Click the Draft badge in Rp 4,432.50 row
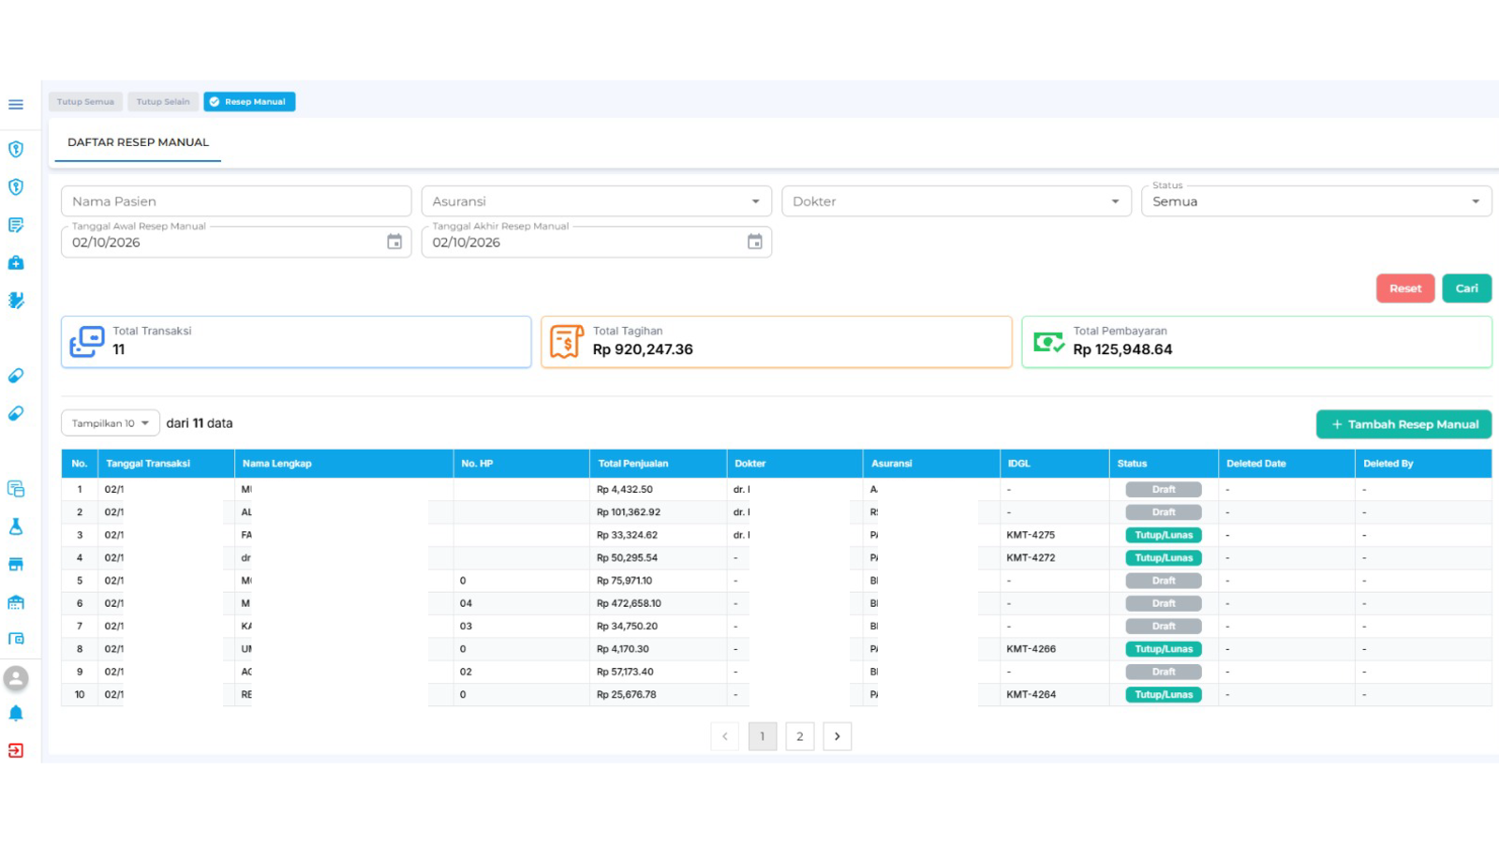 point(1164,490)
